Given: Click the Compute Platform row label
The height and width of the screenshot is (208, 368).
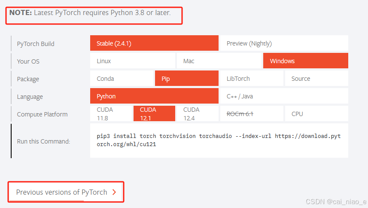Looking at the screenshot, I should pos(42,114).
